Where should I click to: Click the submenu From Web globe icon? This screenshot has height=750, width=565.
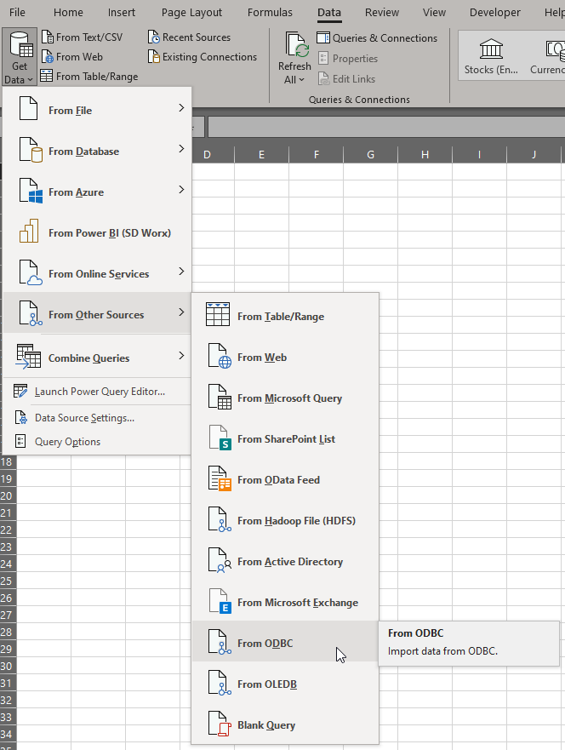pos(220,356)
